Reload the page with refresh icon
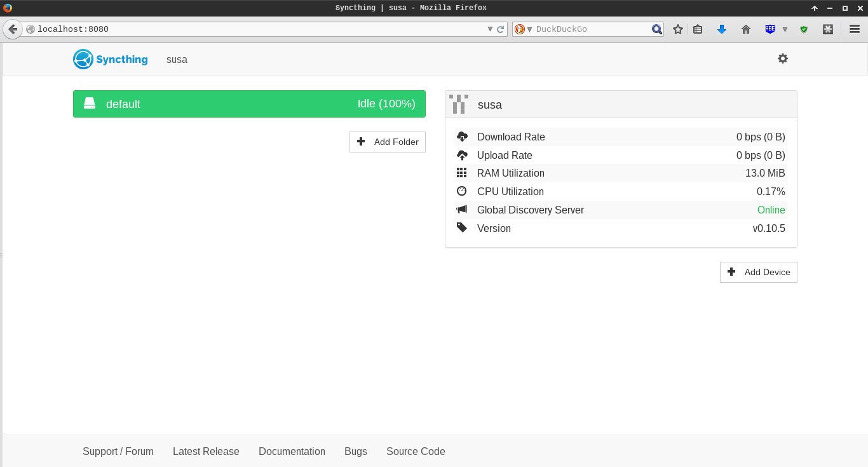The height and width of the screenshot is (467, 868). click(x=501, y=29)
